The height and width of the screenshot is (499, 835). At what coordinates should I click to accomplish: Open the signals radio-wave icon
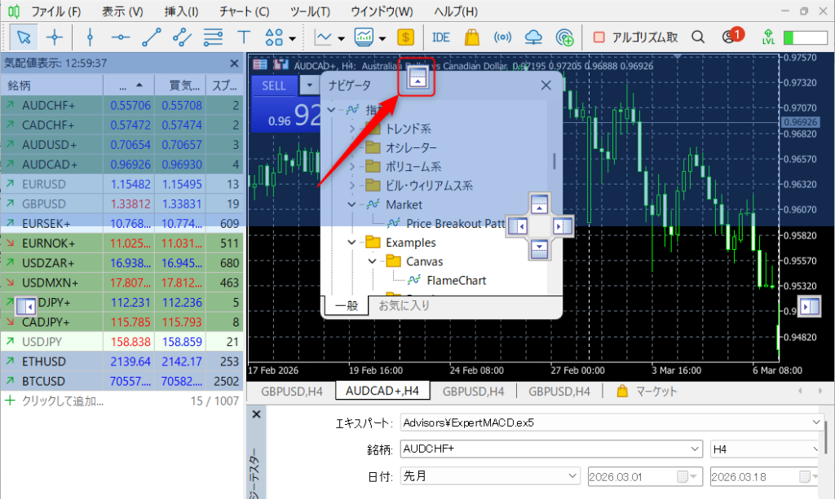(x=503, y=37)
